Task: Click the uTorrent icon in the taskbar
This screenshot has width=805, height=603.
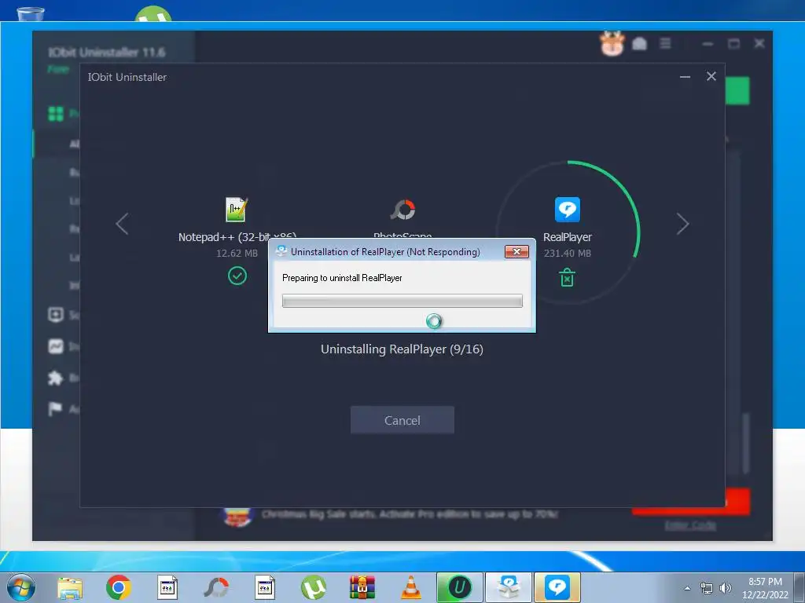Action: coord(313,587)
